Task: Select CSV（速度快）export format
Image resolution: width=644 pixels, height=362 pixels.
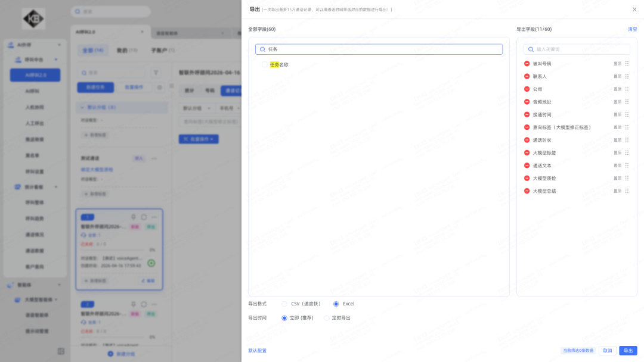Action: [x=284, y=304]
